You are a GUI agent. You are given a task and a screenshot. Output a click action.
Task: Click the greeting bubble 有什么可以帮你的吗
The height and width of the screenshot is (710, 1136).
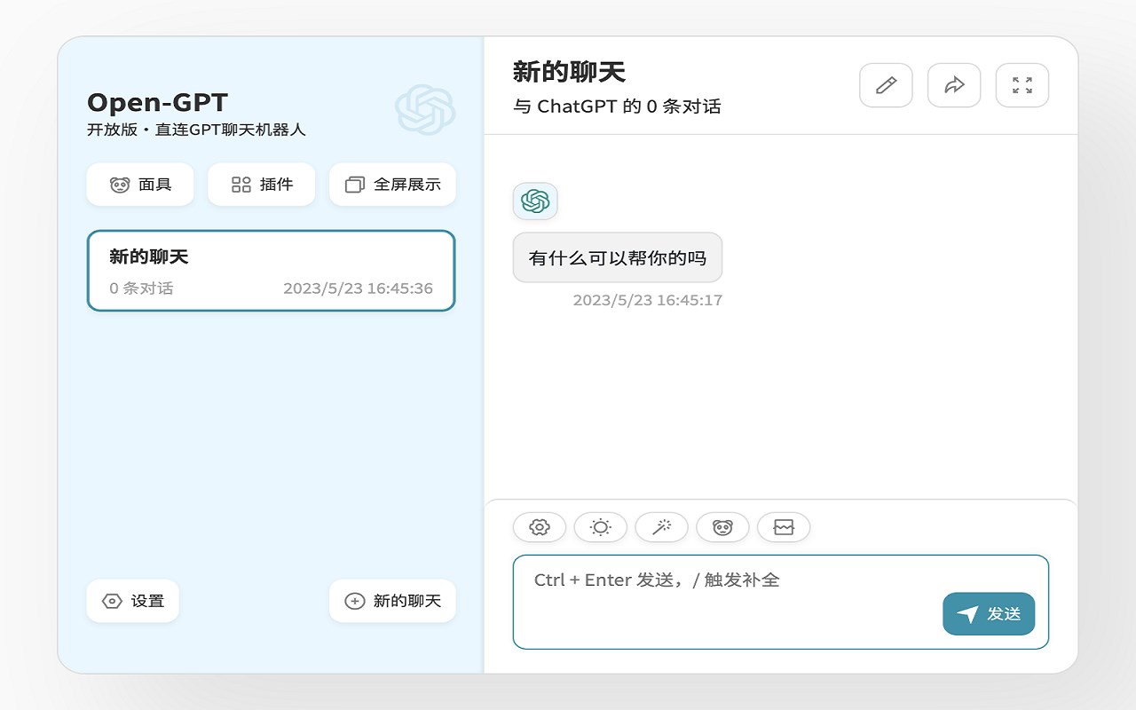click(x=617, y=256)
